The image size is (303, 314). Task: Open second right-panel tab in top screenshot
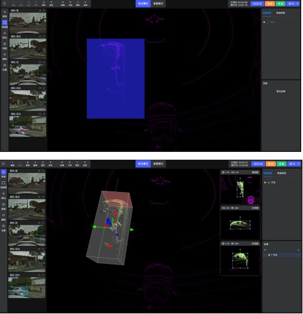(x=280, y=13)
